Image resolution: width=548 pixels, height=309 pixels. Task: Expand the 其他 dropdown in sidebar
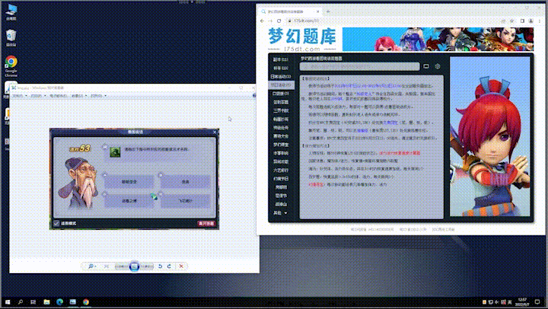tap(281, 213)
